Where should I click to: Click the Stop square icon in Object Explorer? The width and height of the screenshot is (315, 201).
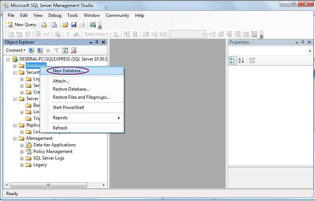[x=48, y=50]
